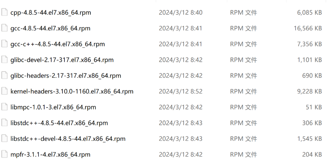Image resolution: width=327 pixels, height=162 pixels.
Task: Click the file icon for cpp-4.8.5-44.el7.x86_64.rpm
Action: coord(4,12)
